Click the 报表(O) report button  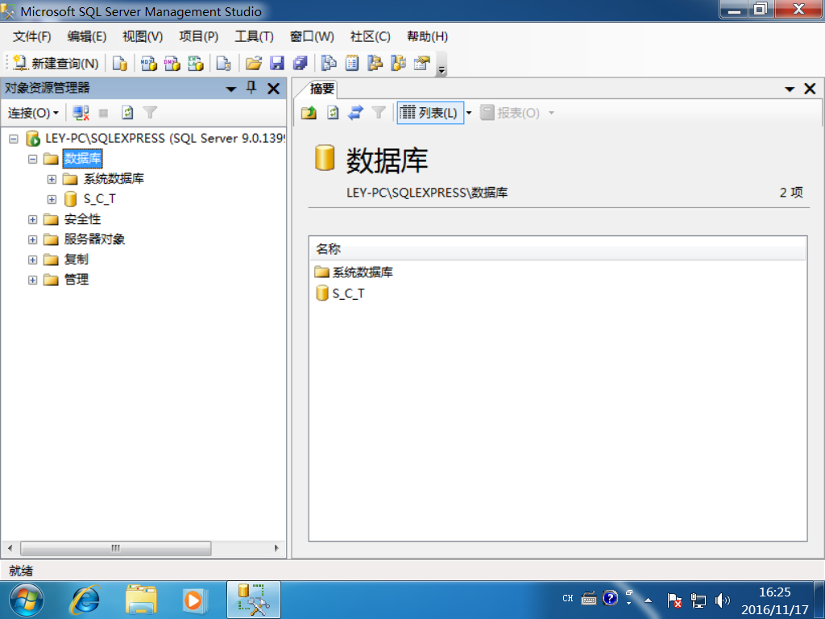[x=510, y=113]
